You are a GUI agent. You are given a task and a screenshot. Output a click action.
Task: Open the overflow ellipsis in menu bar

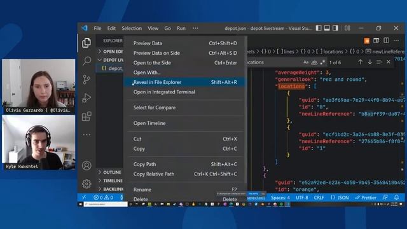click(195, 28)
